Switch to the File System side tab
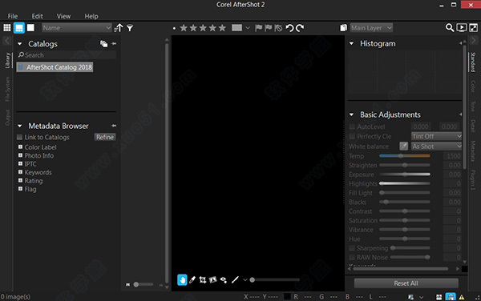This screenshot has width=481, height=301. pos(7,89)
